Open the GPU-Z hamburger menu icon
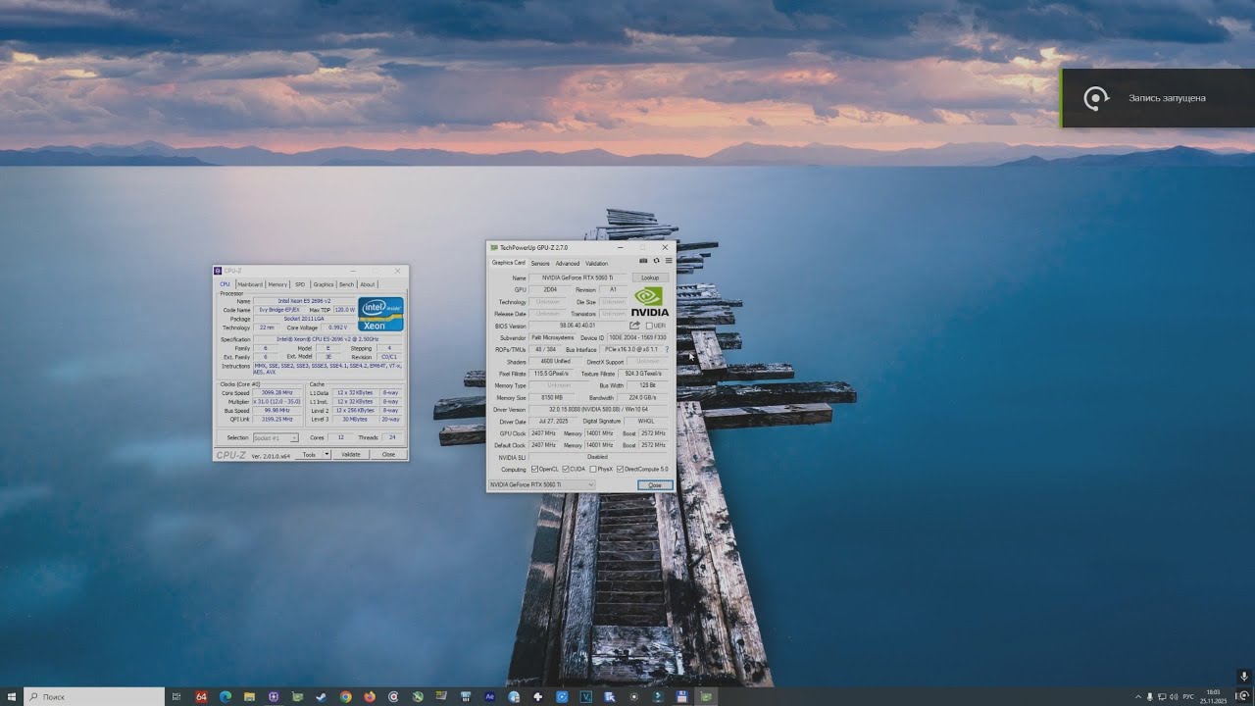The width and height of the screenshot is (1255, 706). [x=669, y=261]
